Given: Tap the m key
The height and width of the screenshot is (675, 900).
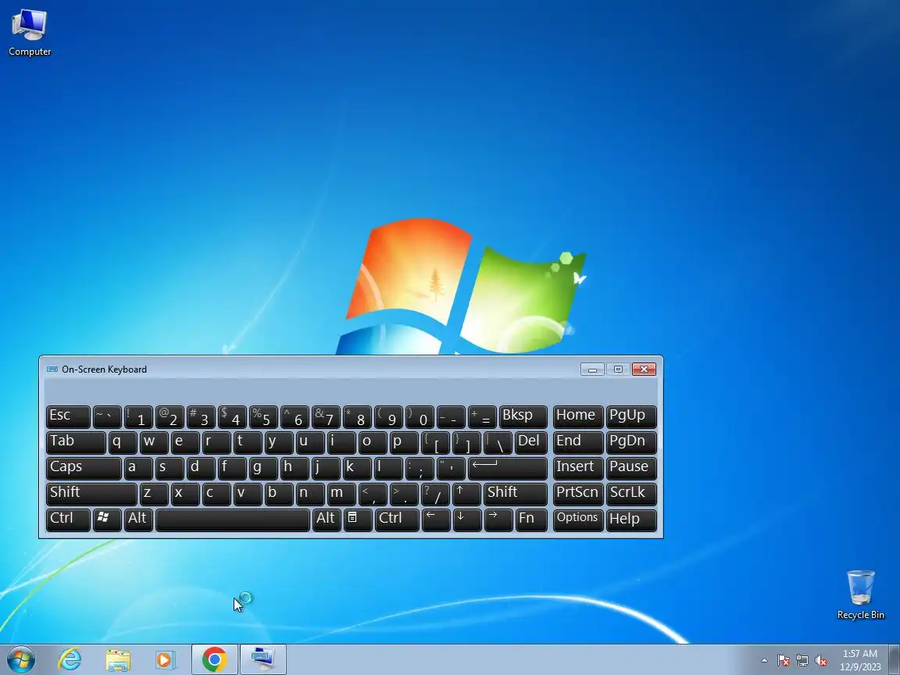Looking at the screenshot, I should tap(341, 495).
